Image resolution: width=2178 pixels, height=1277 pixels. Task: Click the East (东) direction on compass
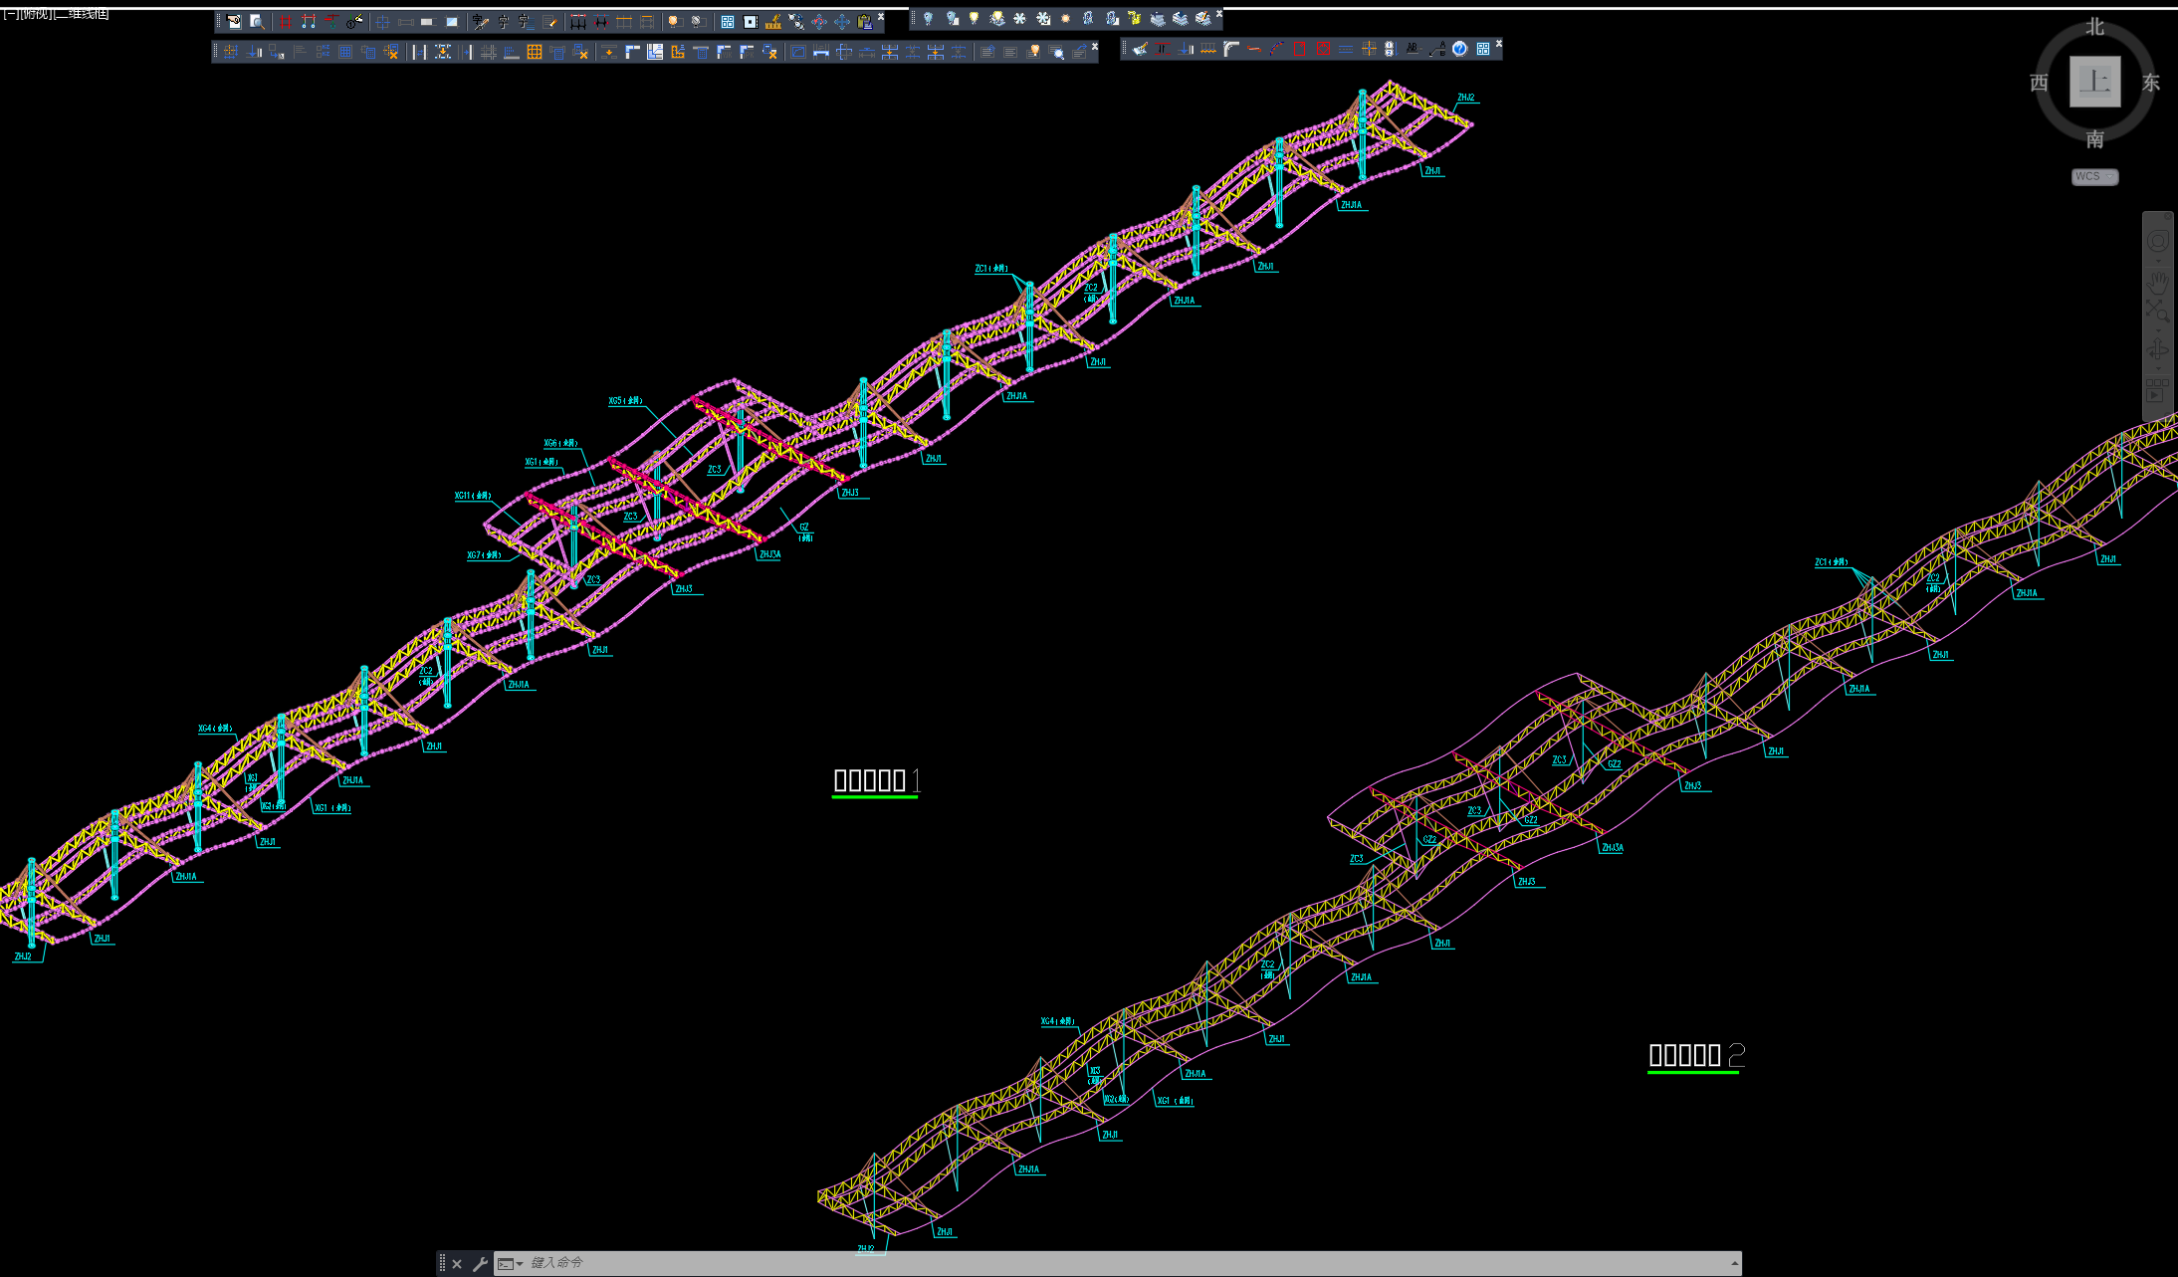click(x=2151, y=83)
